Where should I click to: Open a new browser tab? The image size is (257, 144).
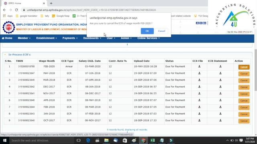click(51, 3)
